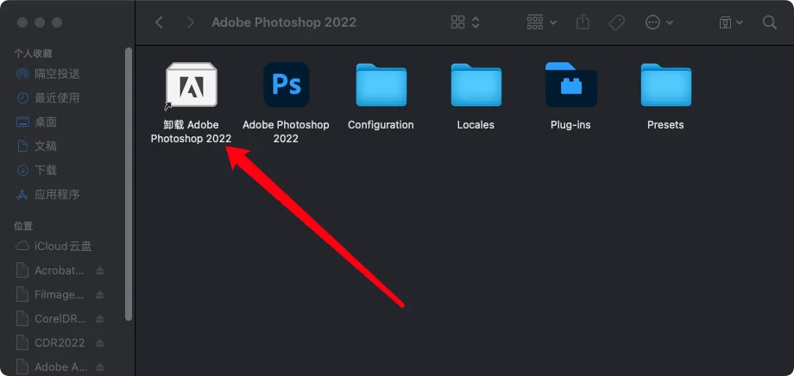794x376 pixels.
Task: Go back with the left chevron button
Action: (159, 22)
